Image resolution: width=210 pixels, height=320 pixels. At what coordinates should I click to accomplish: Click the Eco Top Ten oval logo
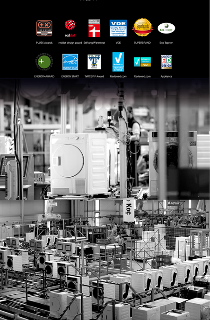166,28
